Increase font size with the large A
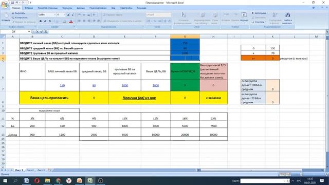The height and width of the screenshot is (185, 329). tap(68, 15)
